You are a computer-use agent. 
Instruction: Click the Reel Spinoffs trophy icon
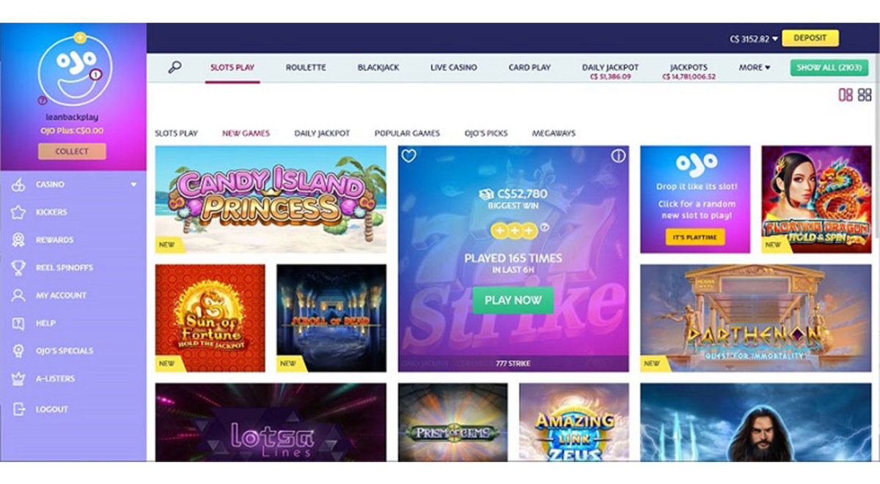tap(18, 268)
